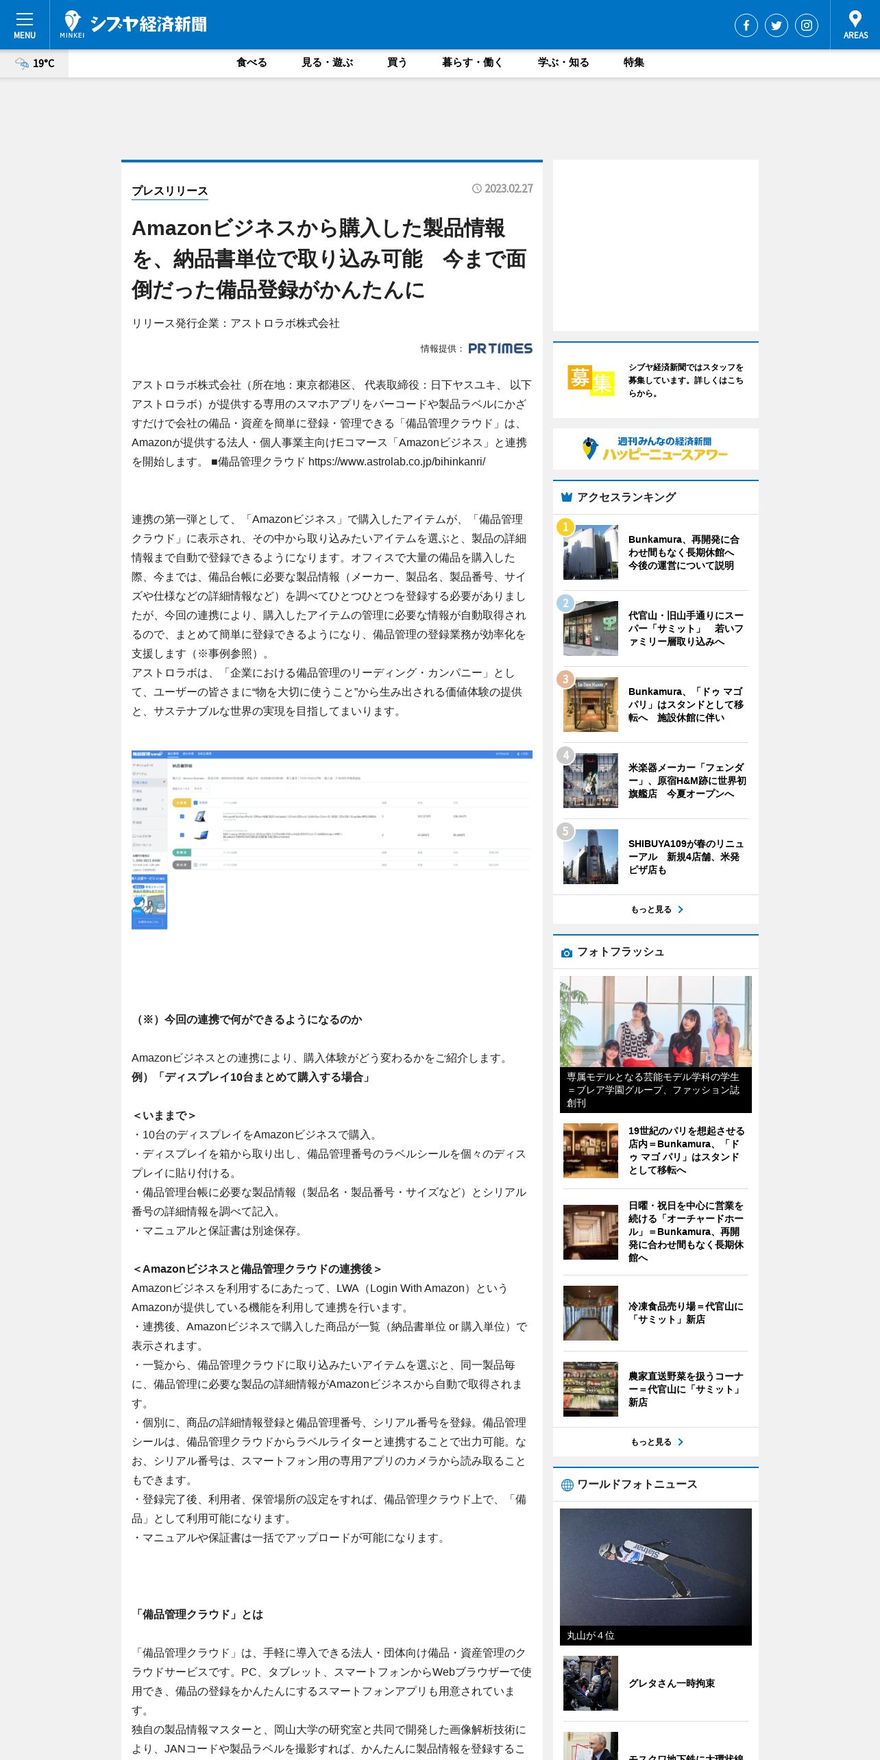This screenshot has height=1760, width=880.
Task: Open the 学ぶ・知る menu
Action: click(563, 62)
